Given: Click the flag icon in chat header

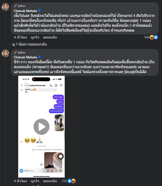Looking at the screenshot, I should click(61, 85).
